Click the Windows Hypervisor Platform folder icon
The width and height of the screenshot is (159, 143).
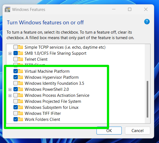coord(21,77)
